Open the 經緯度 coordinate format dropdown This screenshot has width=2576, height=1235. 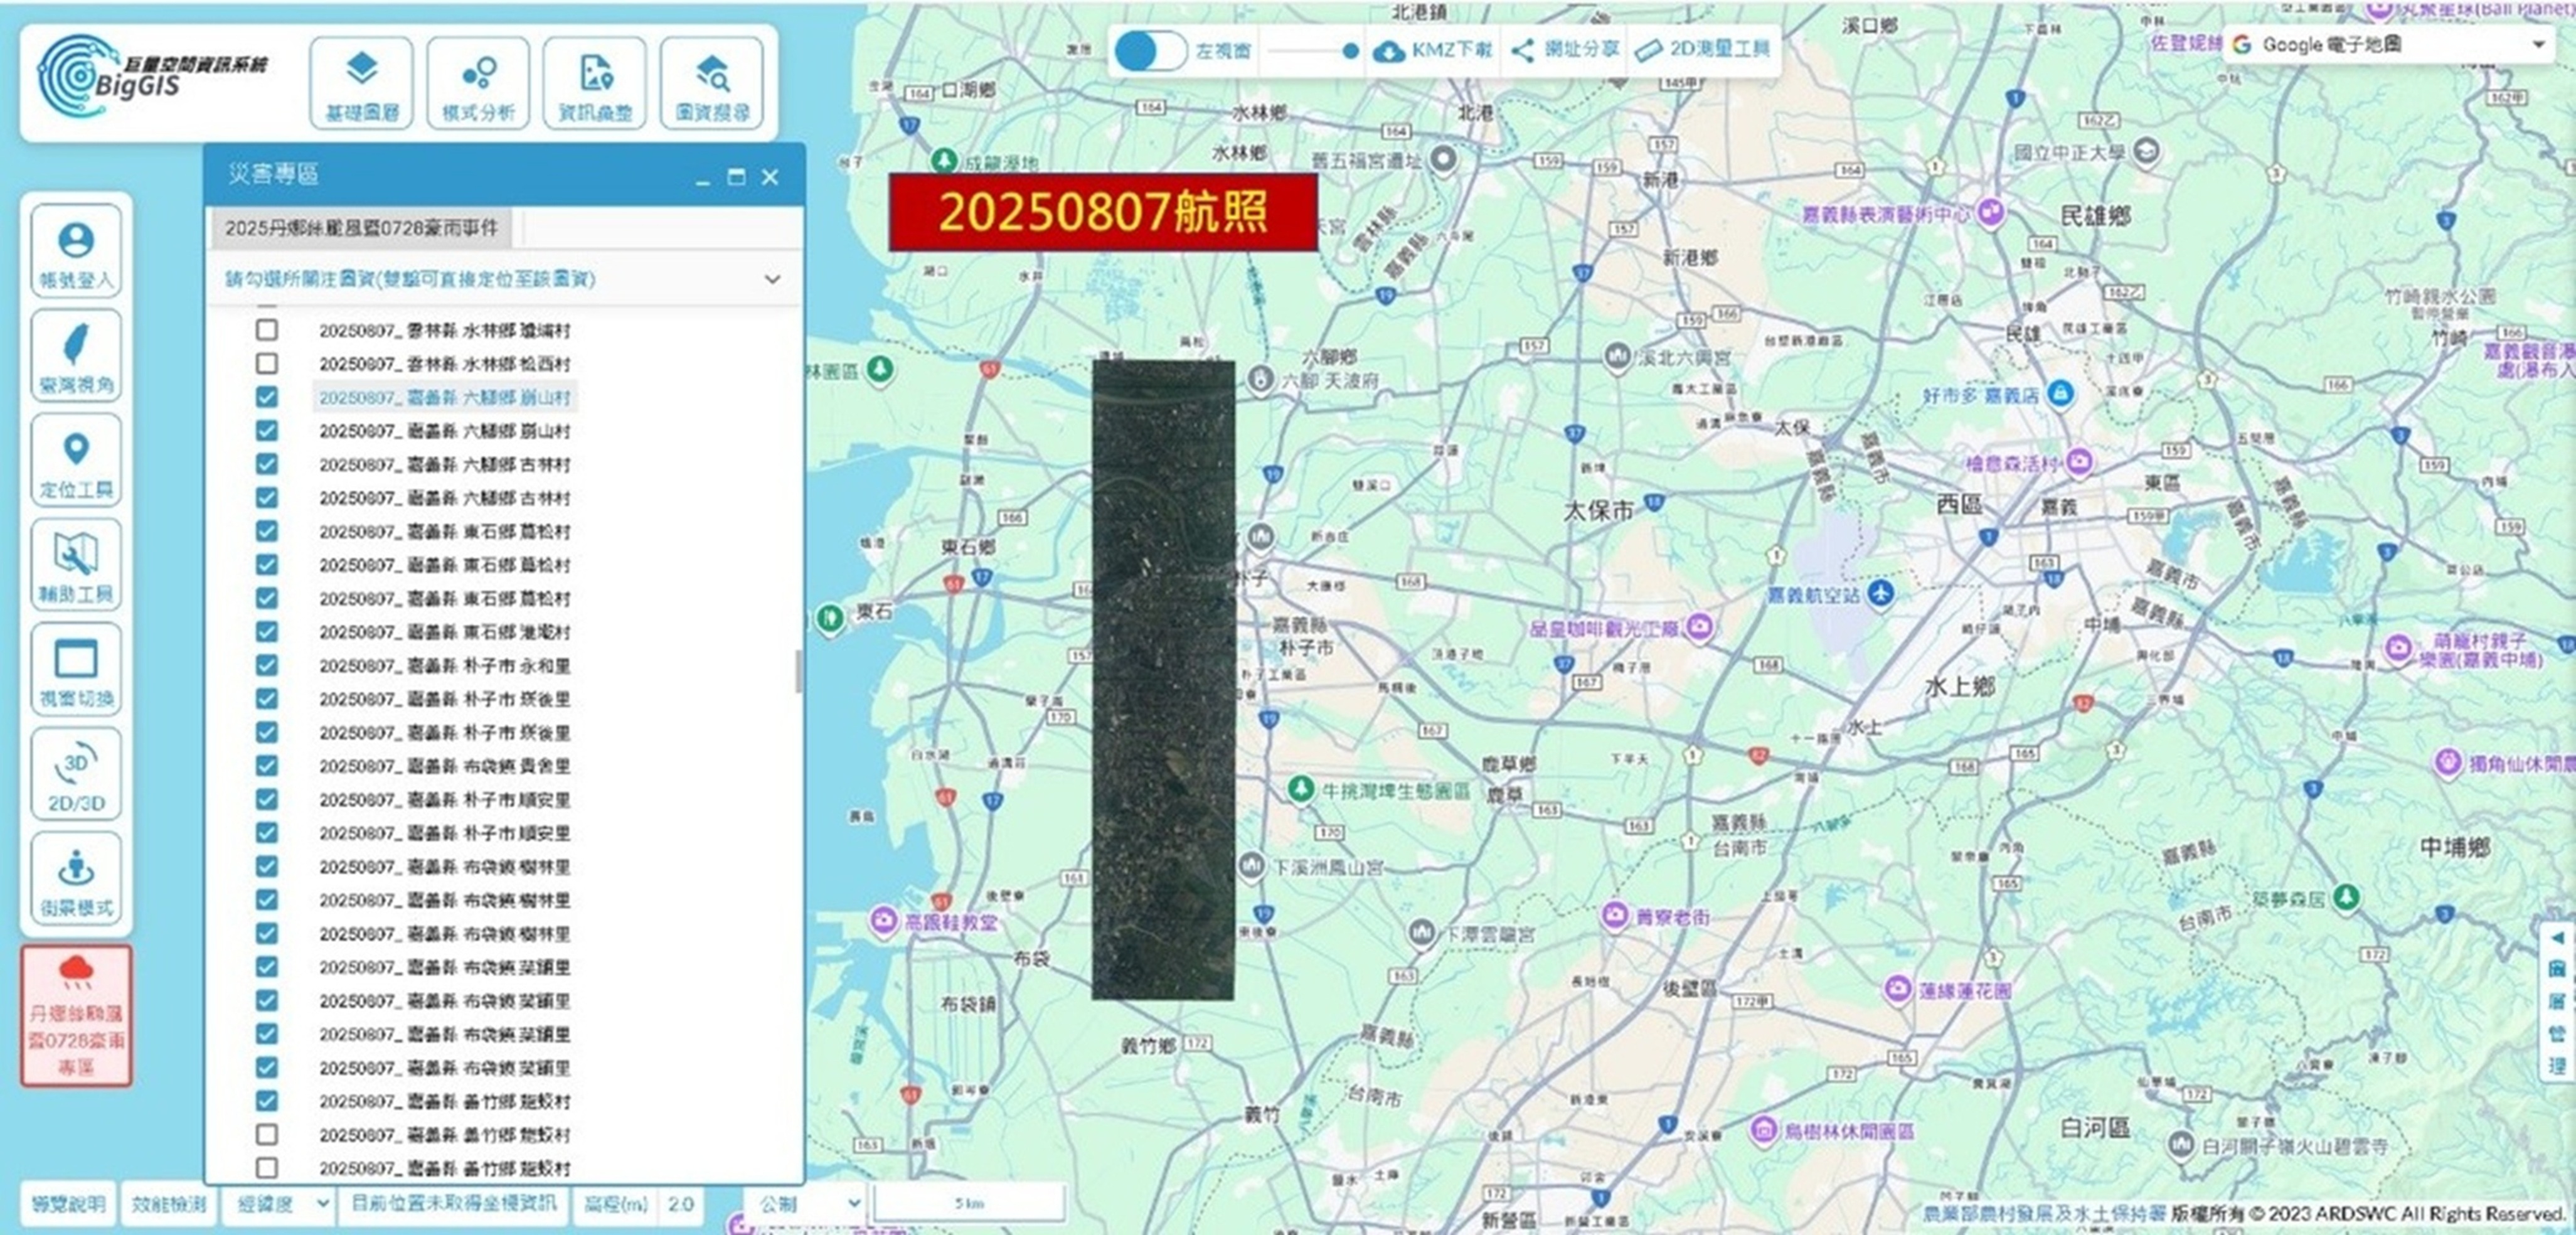[279, 1204]
